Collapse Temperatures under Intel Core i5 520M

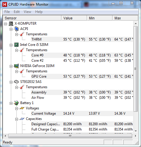point(17,50)
